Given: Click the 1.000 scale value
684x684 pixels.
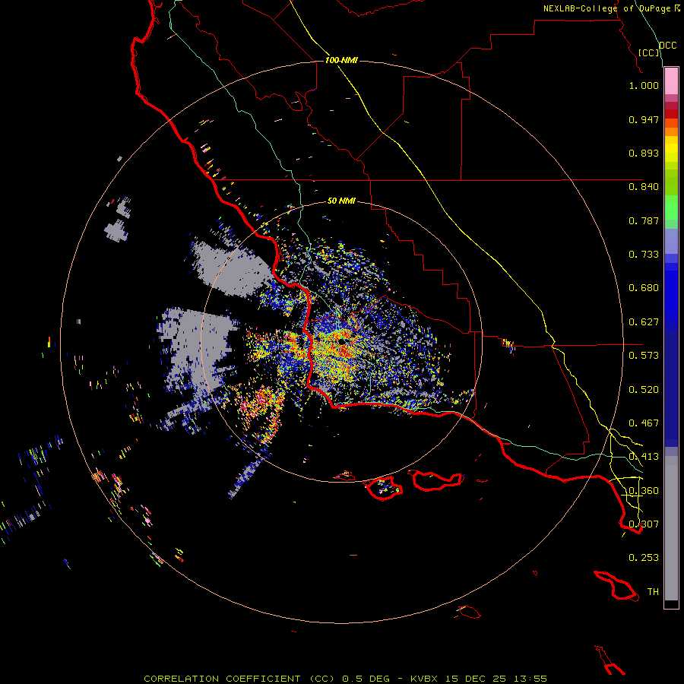Looking at the screenshot, I should coord(644,85).
